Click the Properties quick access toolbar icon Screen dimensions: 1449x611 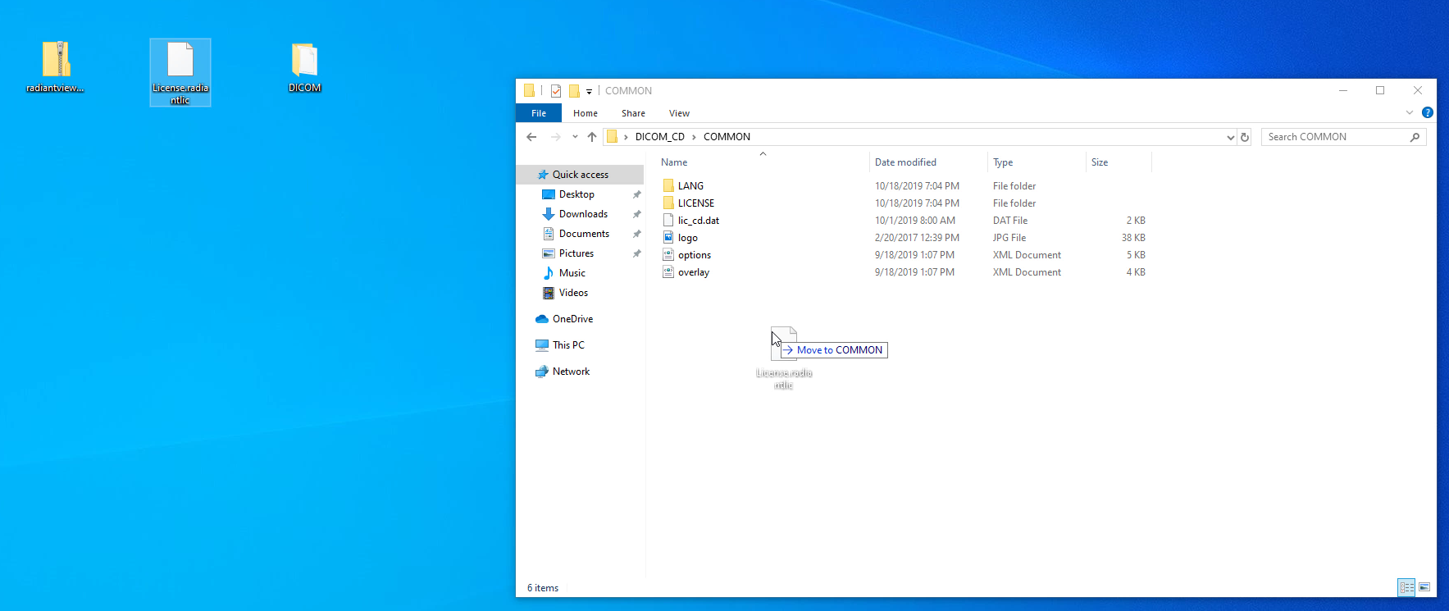(556, 91)
